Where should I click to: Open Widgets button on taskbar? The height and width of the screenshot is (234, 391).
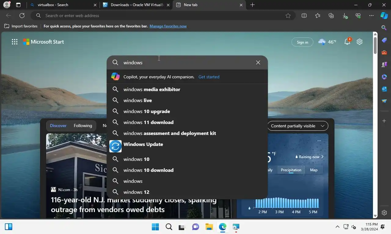click(x=9, y=227)
